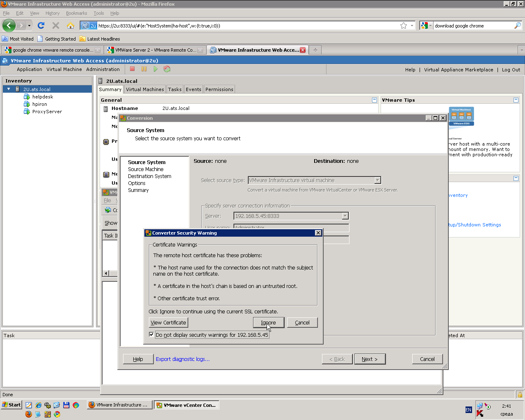Click the padlock icon in Firefox status bar

pyautogui.click(x=520, y=395)
